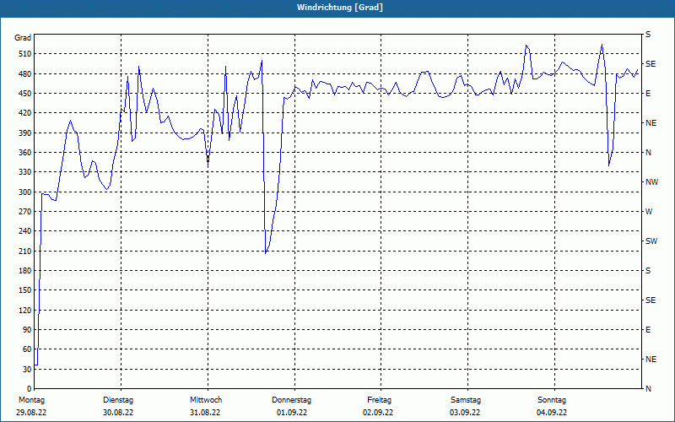
Task: Select the date 01.09.22
Action: point(292,413)
